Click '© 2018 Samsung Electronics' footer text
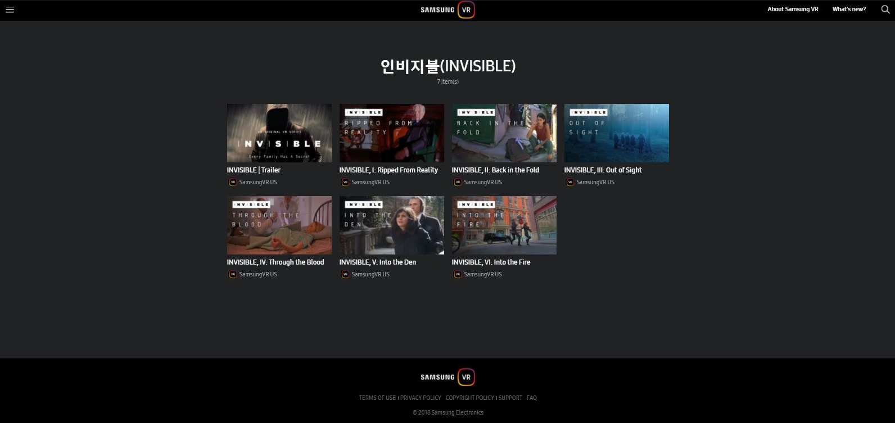The height and width of the screenshot is (423, 895). coord(448,412)
